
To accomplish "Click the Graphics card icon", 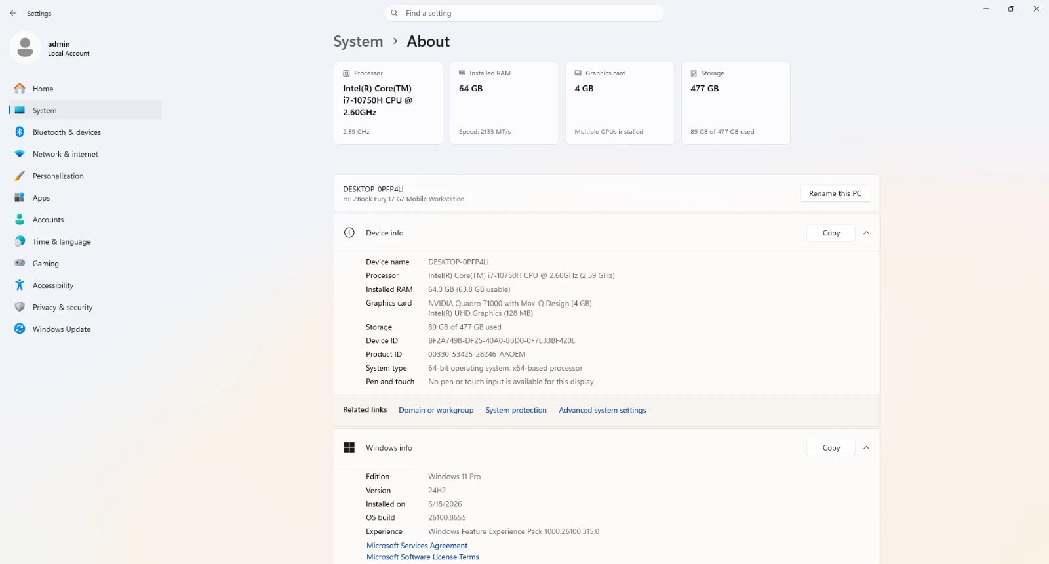I will click(x=578, y=73).
